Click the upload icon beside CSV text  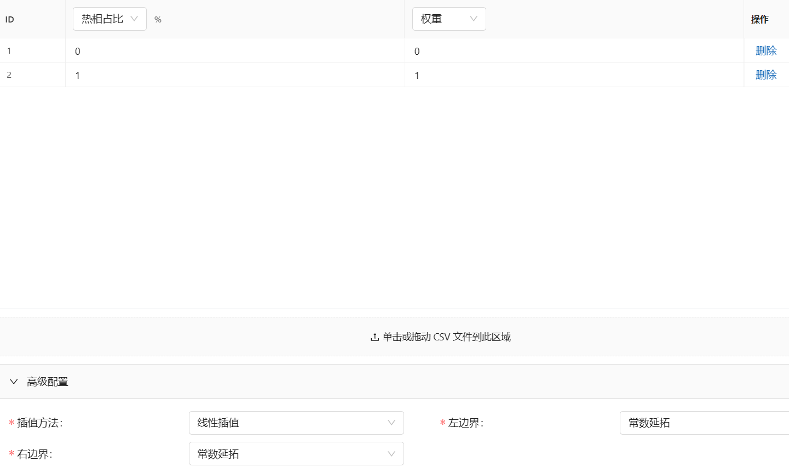point(375,337)
